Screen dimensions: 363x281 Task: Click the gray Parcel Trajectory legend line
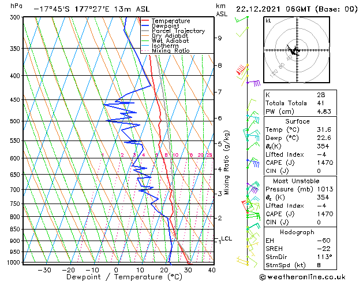coord(145,31)
